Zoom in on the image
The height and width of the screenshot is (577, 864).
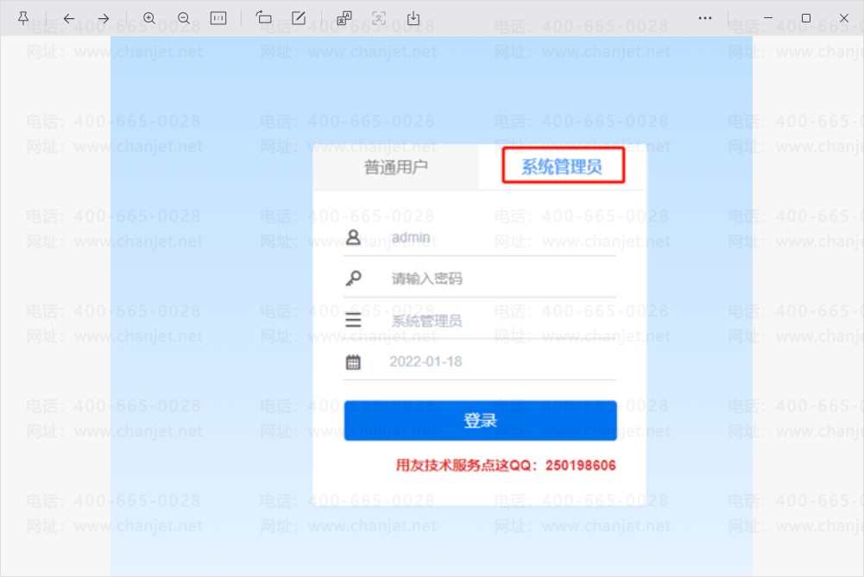click(149, 18)
